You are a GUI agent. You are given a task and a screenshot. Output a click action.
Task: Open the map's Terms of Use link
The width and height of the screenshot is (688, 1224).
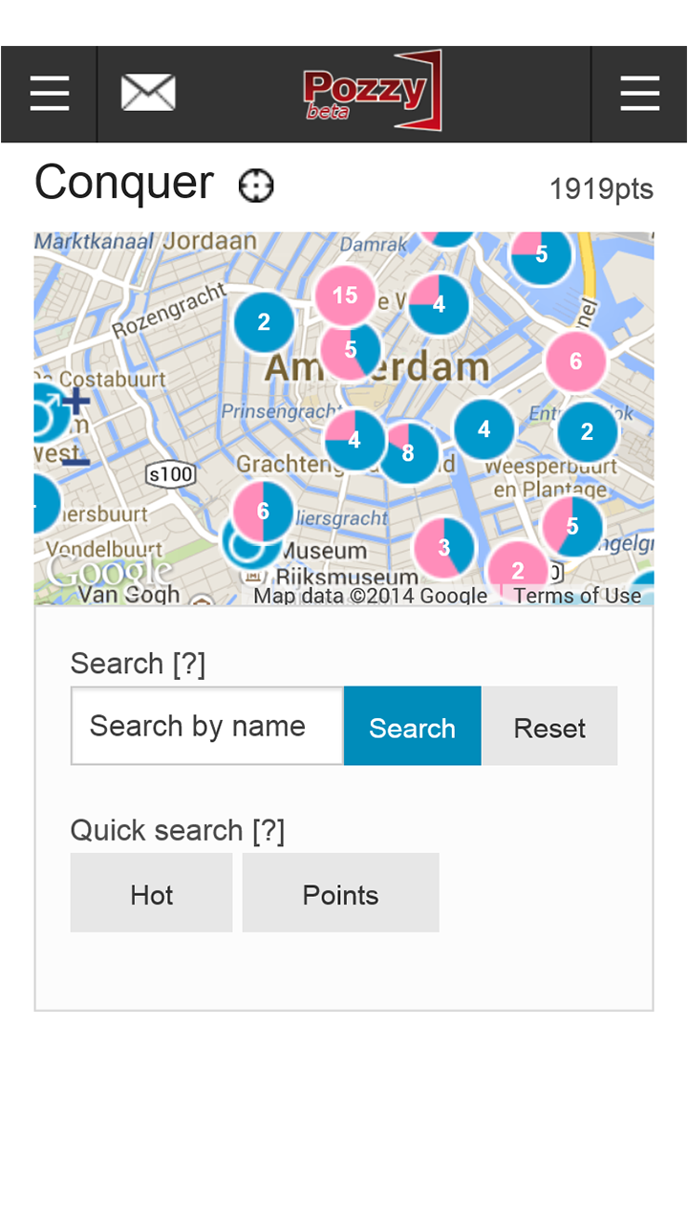click(x=577, y=596)
